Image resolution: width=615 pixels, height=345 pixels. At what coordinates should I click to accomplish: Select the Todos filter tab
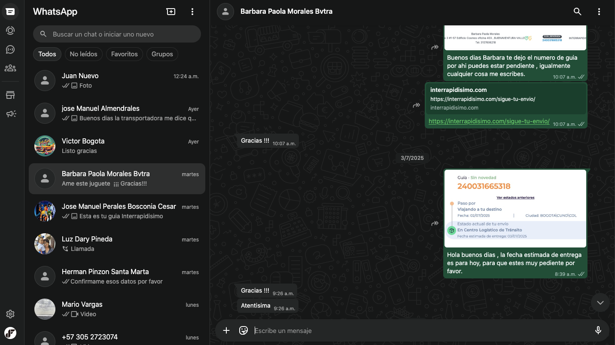47,54
